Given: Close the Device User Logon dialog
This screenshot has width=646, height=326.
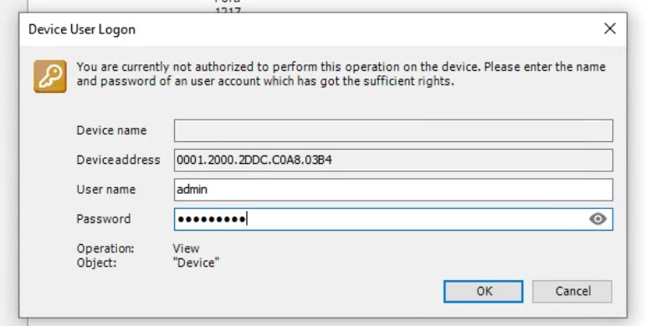Looking at the screenshot, I should (610, 28).
